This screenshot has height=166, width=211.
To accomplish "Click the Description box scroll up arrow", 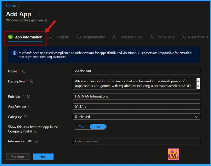I will tap(198, 81).
